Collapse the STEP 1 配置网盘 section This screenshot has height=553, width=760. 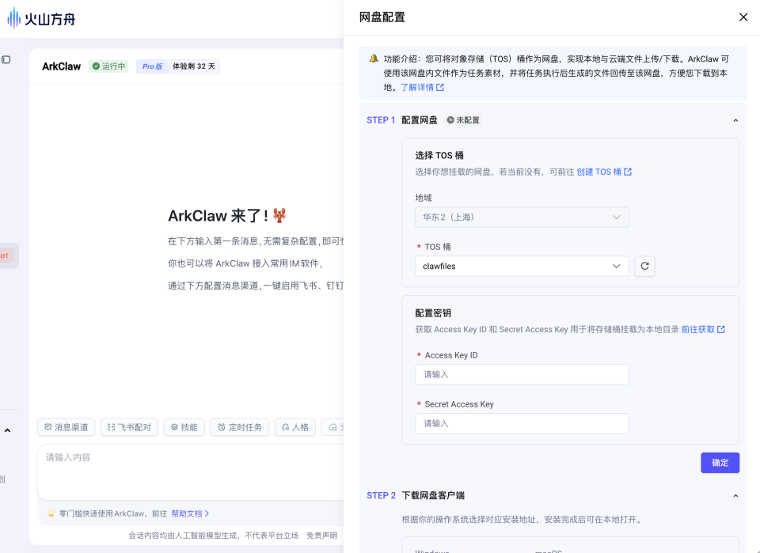coord(735,119)
